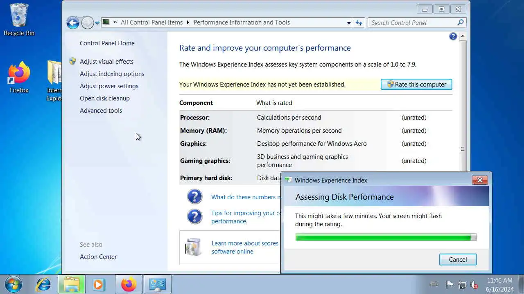
Task: Open Adjust indexing options
Action: click(112, 74)
